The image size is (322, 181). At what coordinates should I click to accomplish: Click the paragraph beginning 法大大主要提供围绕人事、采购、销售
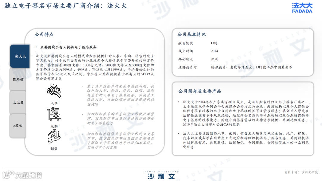tap(246, 140)
